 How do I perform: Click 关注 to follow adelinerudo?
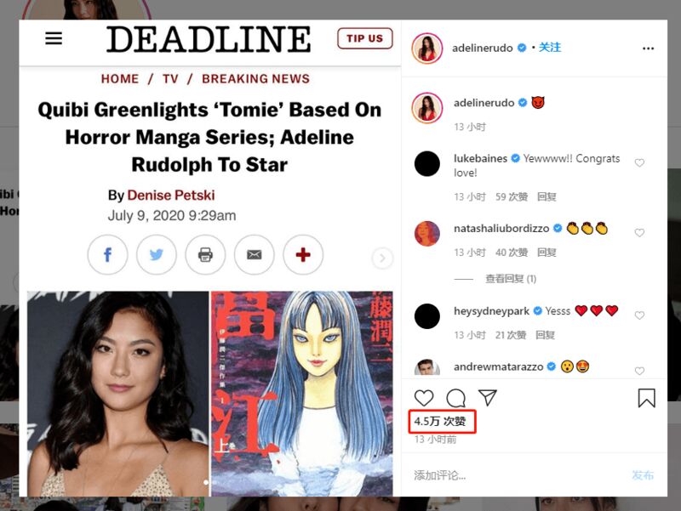coord(550,48)
